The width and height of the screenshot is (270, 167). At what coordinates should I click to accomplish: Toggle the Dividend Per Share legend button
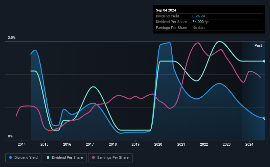click(x=65, y=158)
